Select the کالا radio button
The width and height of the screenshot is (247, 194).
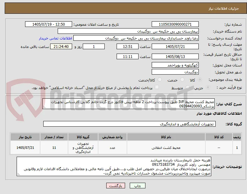pyautogui.click(x=200, y=80)
